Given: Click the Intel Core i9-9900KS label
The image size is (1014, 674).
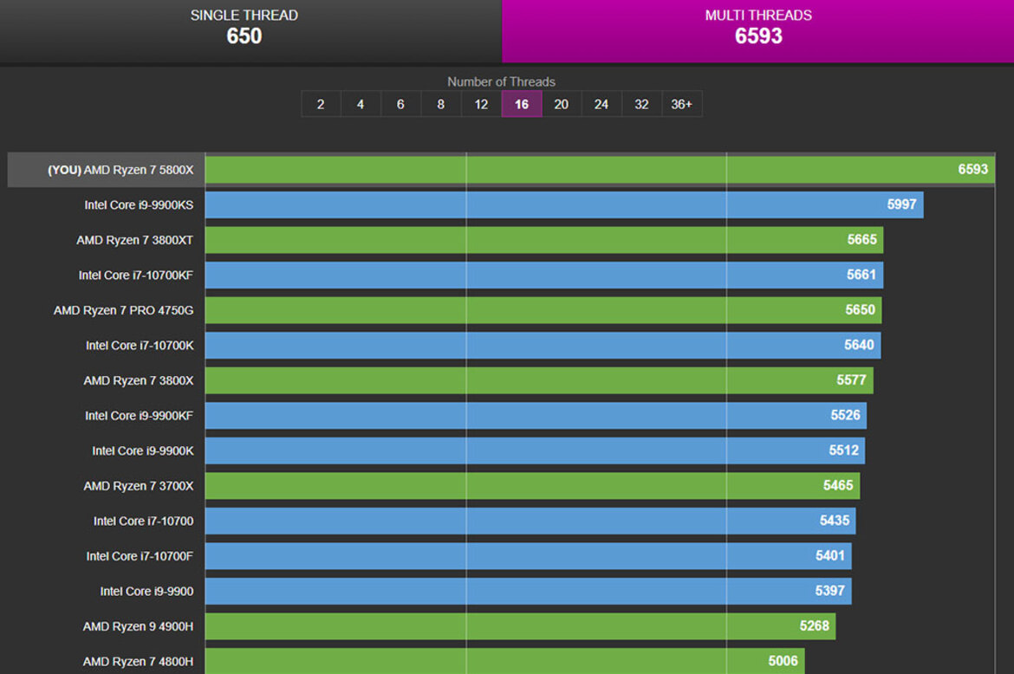Looking at the screenshot, I should pos(139,204).
